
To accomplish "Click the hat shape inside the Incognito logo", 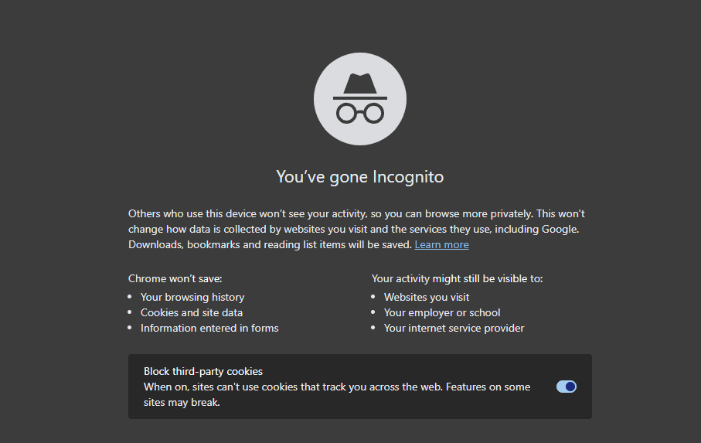I will click(x=360, y=87).
